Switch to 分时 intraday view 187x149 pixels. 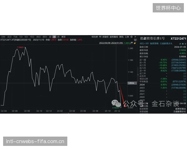3,37
